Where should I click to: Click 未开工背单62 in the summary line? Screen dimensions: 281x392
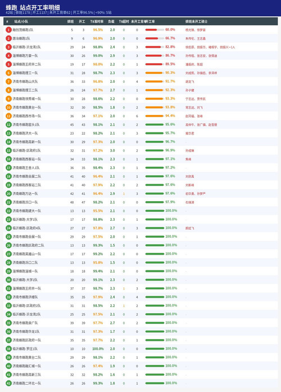pyautogui.click(x=60, y=12)
